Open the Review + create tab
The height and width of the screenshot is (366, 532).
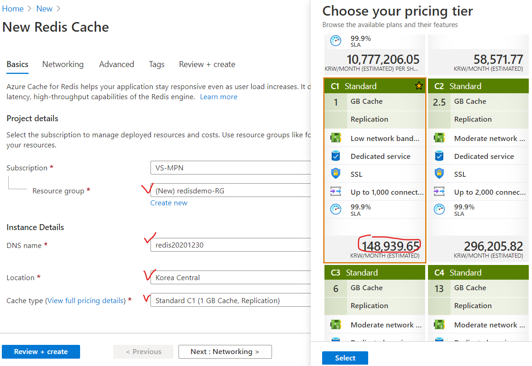(207, 64)
